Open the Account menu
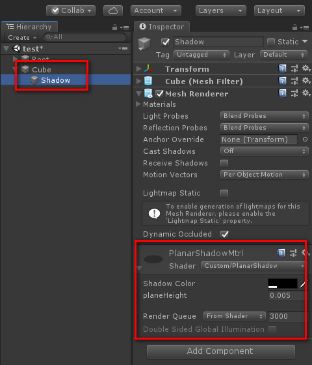The image size is (312, 365). [x=156, y=10]
